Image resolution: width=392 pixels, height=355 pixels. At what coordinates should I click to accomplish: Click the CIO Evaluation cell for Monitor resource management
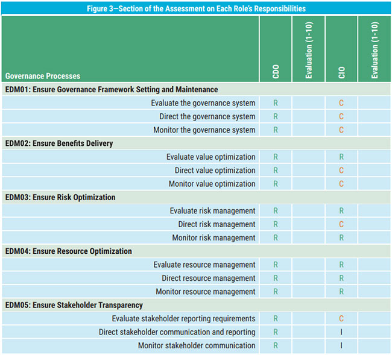tap(374, 292)
